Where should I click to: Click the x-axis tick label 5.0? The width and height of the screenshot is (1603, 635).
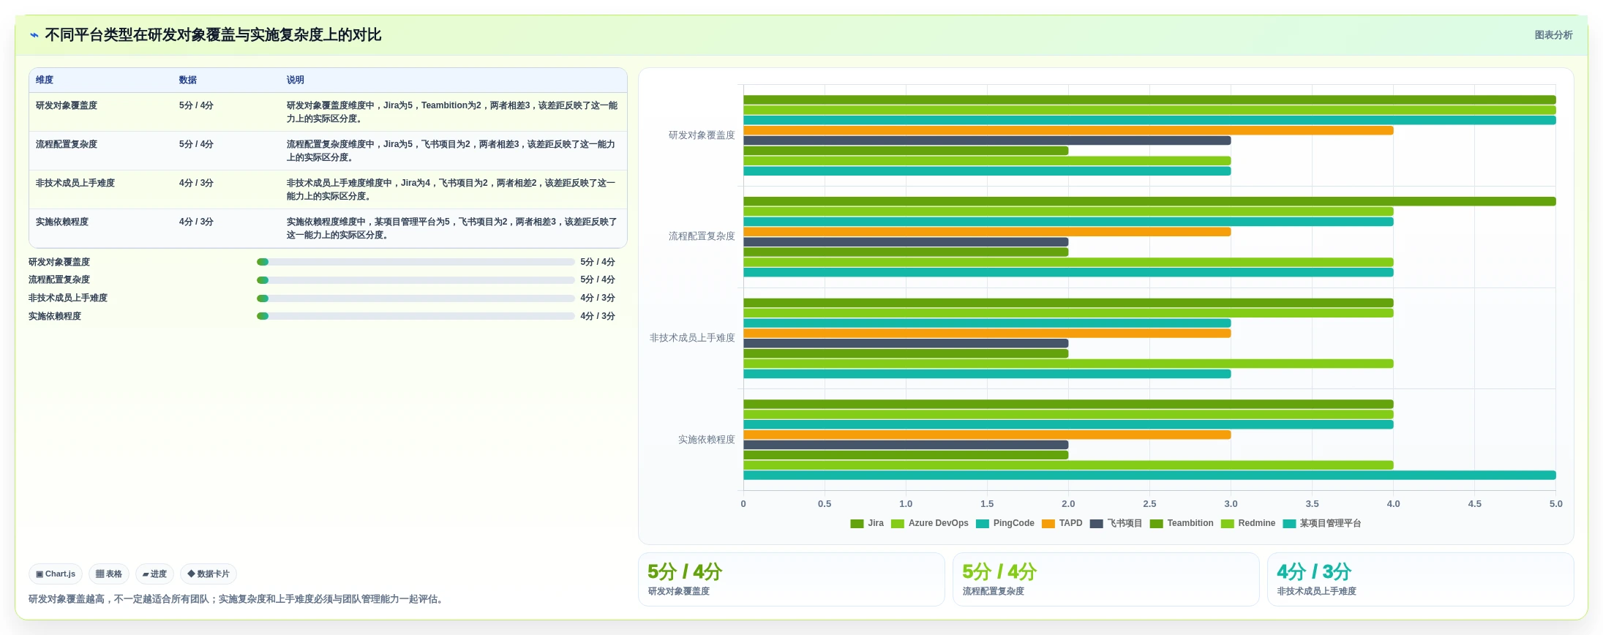(x=1555, y=504)
